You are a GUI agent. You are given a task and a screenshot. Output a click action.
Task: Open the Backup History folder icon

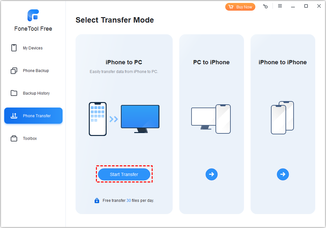click(x=14, y=93)
